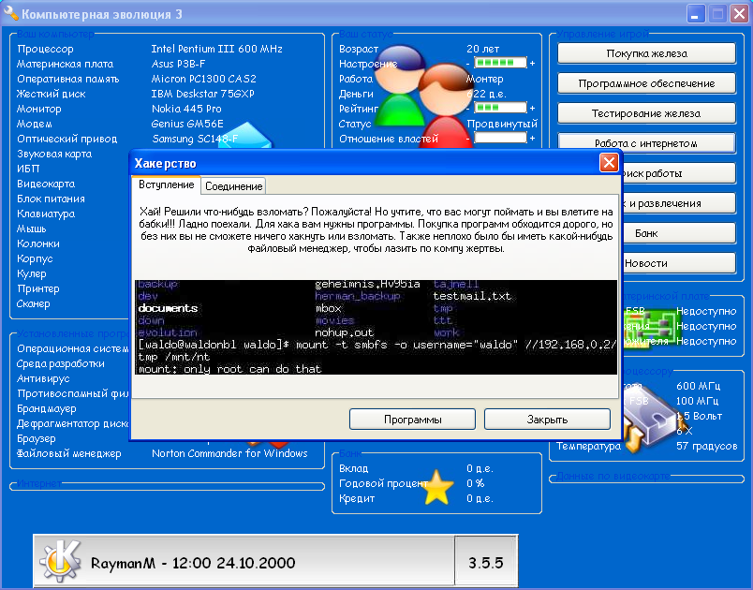Open Тестирование железа section
This screenshot has height=590, width=753.
point(646,113)
